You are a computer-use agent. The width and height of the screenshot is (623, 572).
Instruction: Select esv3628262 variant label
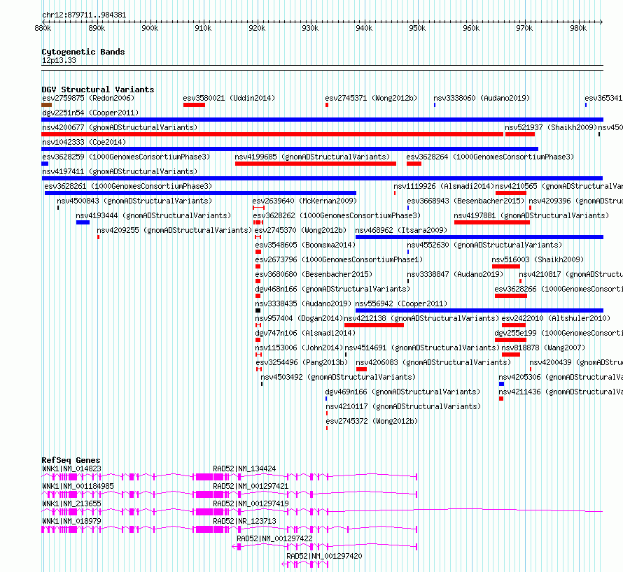tap(337, 215)
